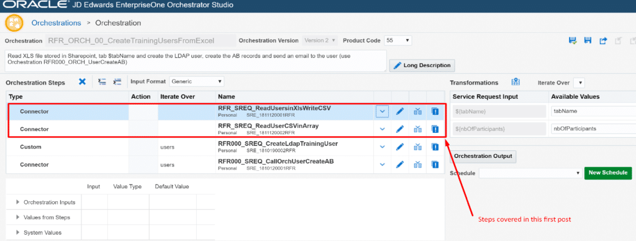The image size is (636, 241).
Task: Click the gift-box icon on CallOrchUserCreateAB row
Action: [418, 165]
